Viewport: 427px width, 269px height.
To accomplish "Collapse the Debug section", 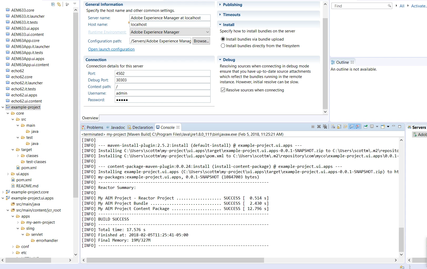I will click(220, 60).
